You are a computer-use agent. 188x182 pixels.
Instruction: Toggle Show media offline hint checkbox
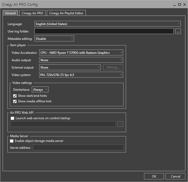pos(15,101)
